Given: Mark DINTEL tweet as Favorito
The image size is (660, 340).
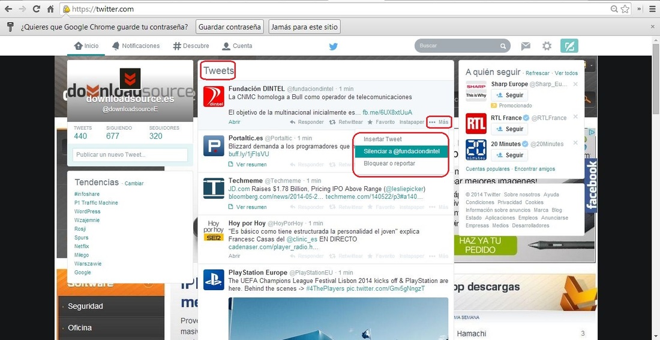Looking at the screenshot, I should [381, 122].
